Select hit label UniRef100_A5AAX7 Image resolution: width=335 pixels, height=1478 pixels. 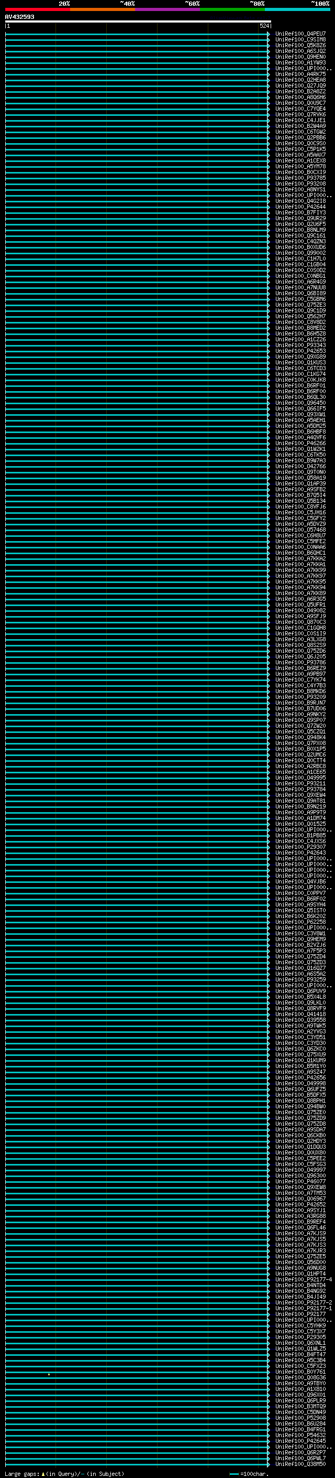300,155
